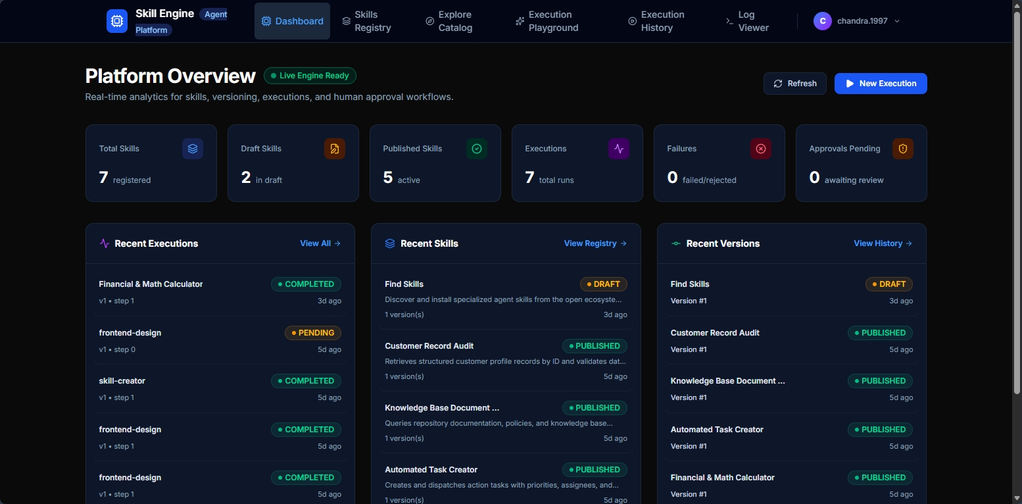
Task: Click the refresh arrows icon in Refresh button
Action: 778,84
